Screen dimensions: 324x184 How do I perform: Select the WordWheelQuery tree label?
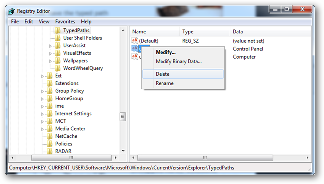tap(83, 68)
